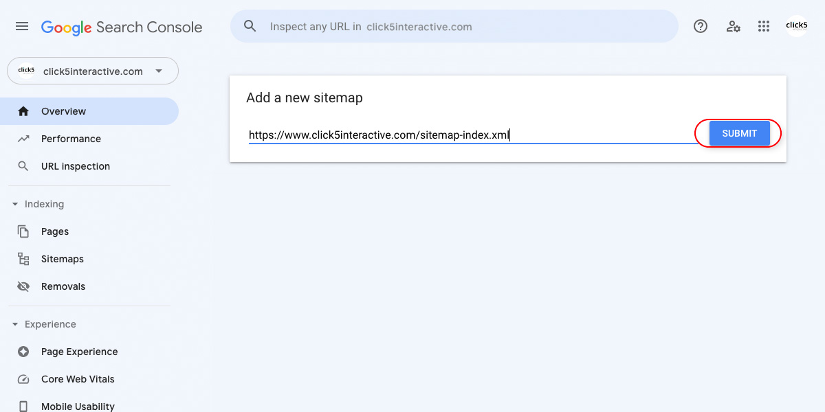
Task: Focus the Inspect any URL search box
Action: click(x=454, y=26)
